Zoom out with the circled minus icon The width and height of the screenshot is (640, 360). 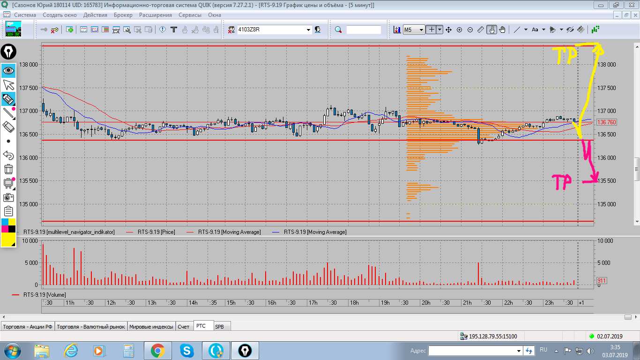470,30
